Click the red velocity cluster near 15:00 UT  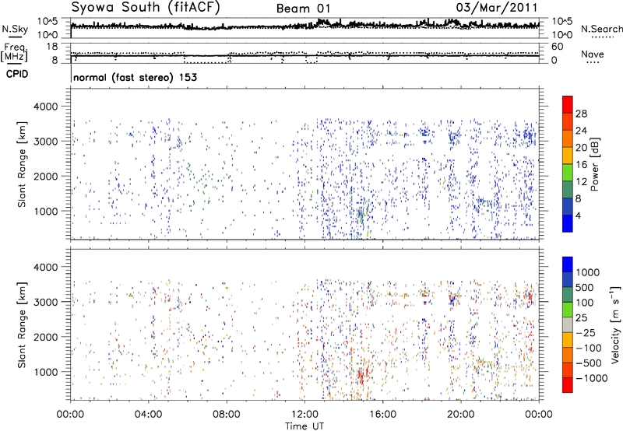[362, 375]
